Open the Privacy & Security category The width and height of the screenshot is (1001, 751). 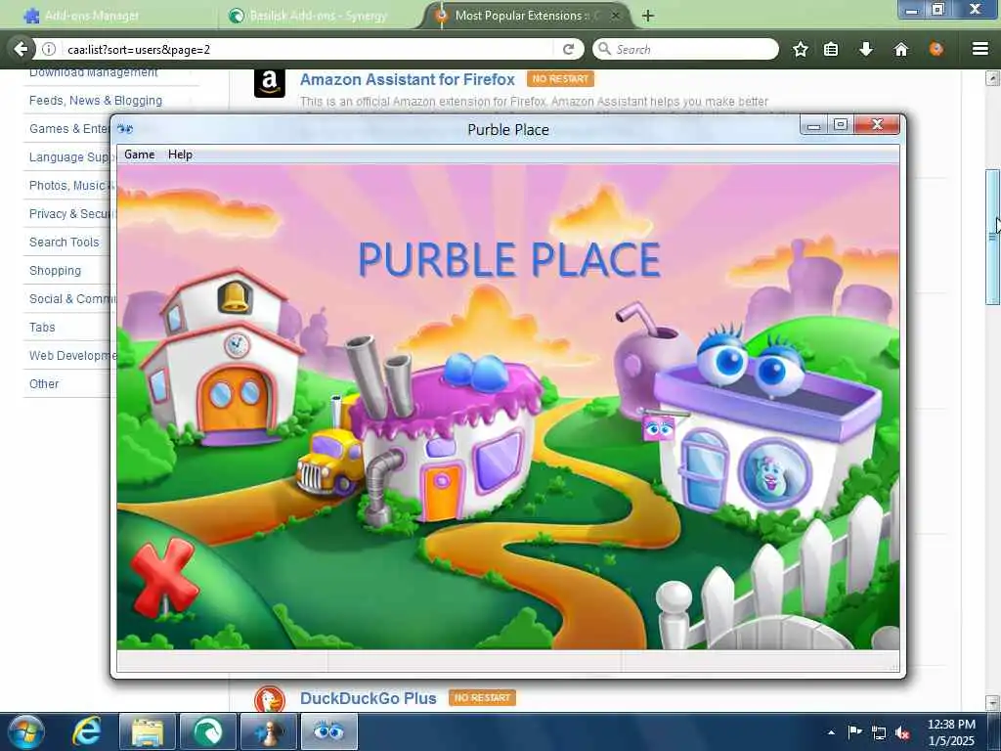70,214
